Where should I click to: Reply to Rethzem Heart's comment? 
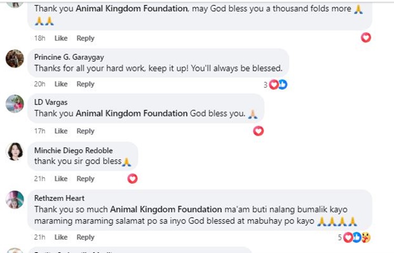click(x=85, y=237)
